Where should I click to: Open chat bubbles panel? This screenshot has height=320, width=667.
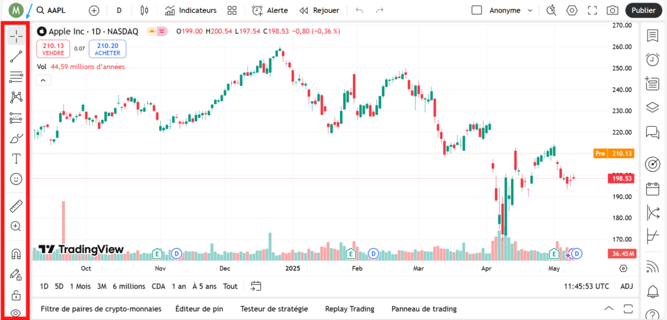(653, 132)
